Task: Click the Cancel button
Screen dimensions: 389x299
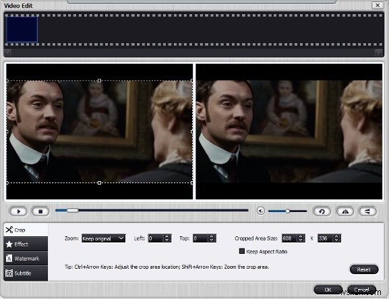Action: tap(361, 290)
